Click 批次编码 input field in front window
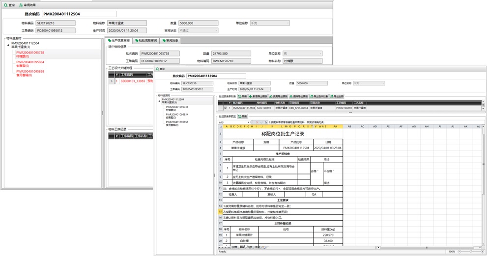Viewport: 487px width, 256px height. [x=216, y=76]
